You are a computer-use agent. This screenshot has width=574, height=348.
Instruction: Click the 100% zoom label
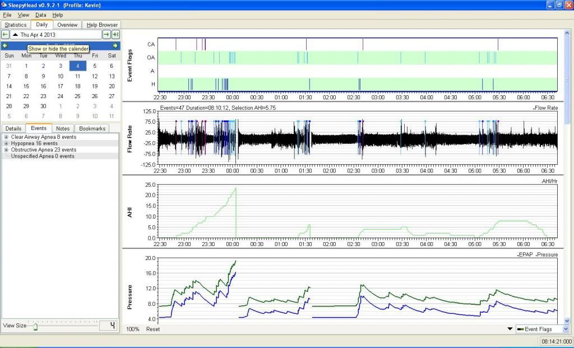point(132,329)
